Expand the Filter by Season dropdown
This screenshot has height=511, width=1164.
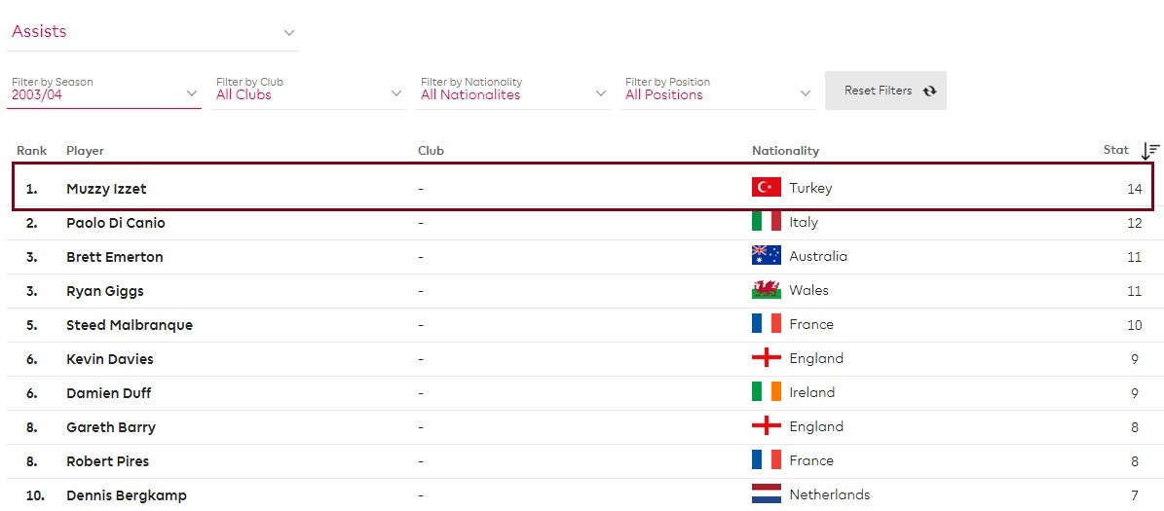point(103,93)
